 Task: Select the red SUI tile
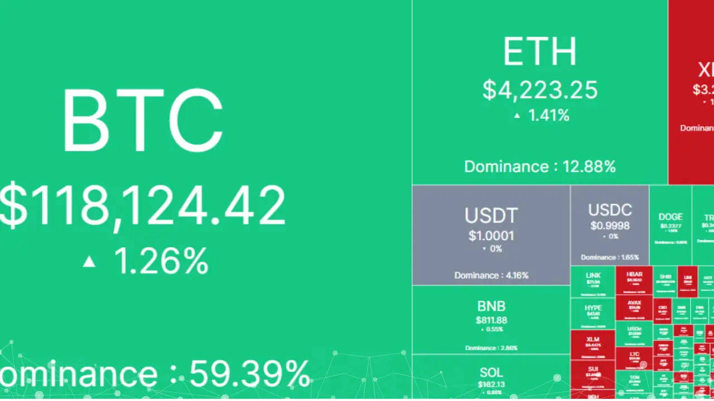[x=592, y=373]
